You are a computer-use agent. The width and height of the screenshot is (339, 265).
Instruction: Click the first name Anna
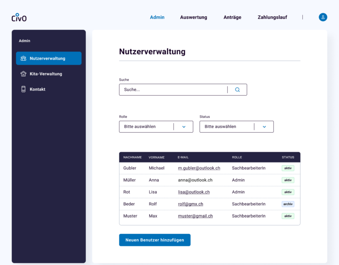click(154, 180)
